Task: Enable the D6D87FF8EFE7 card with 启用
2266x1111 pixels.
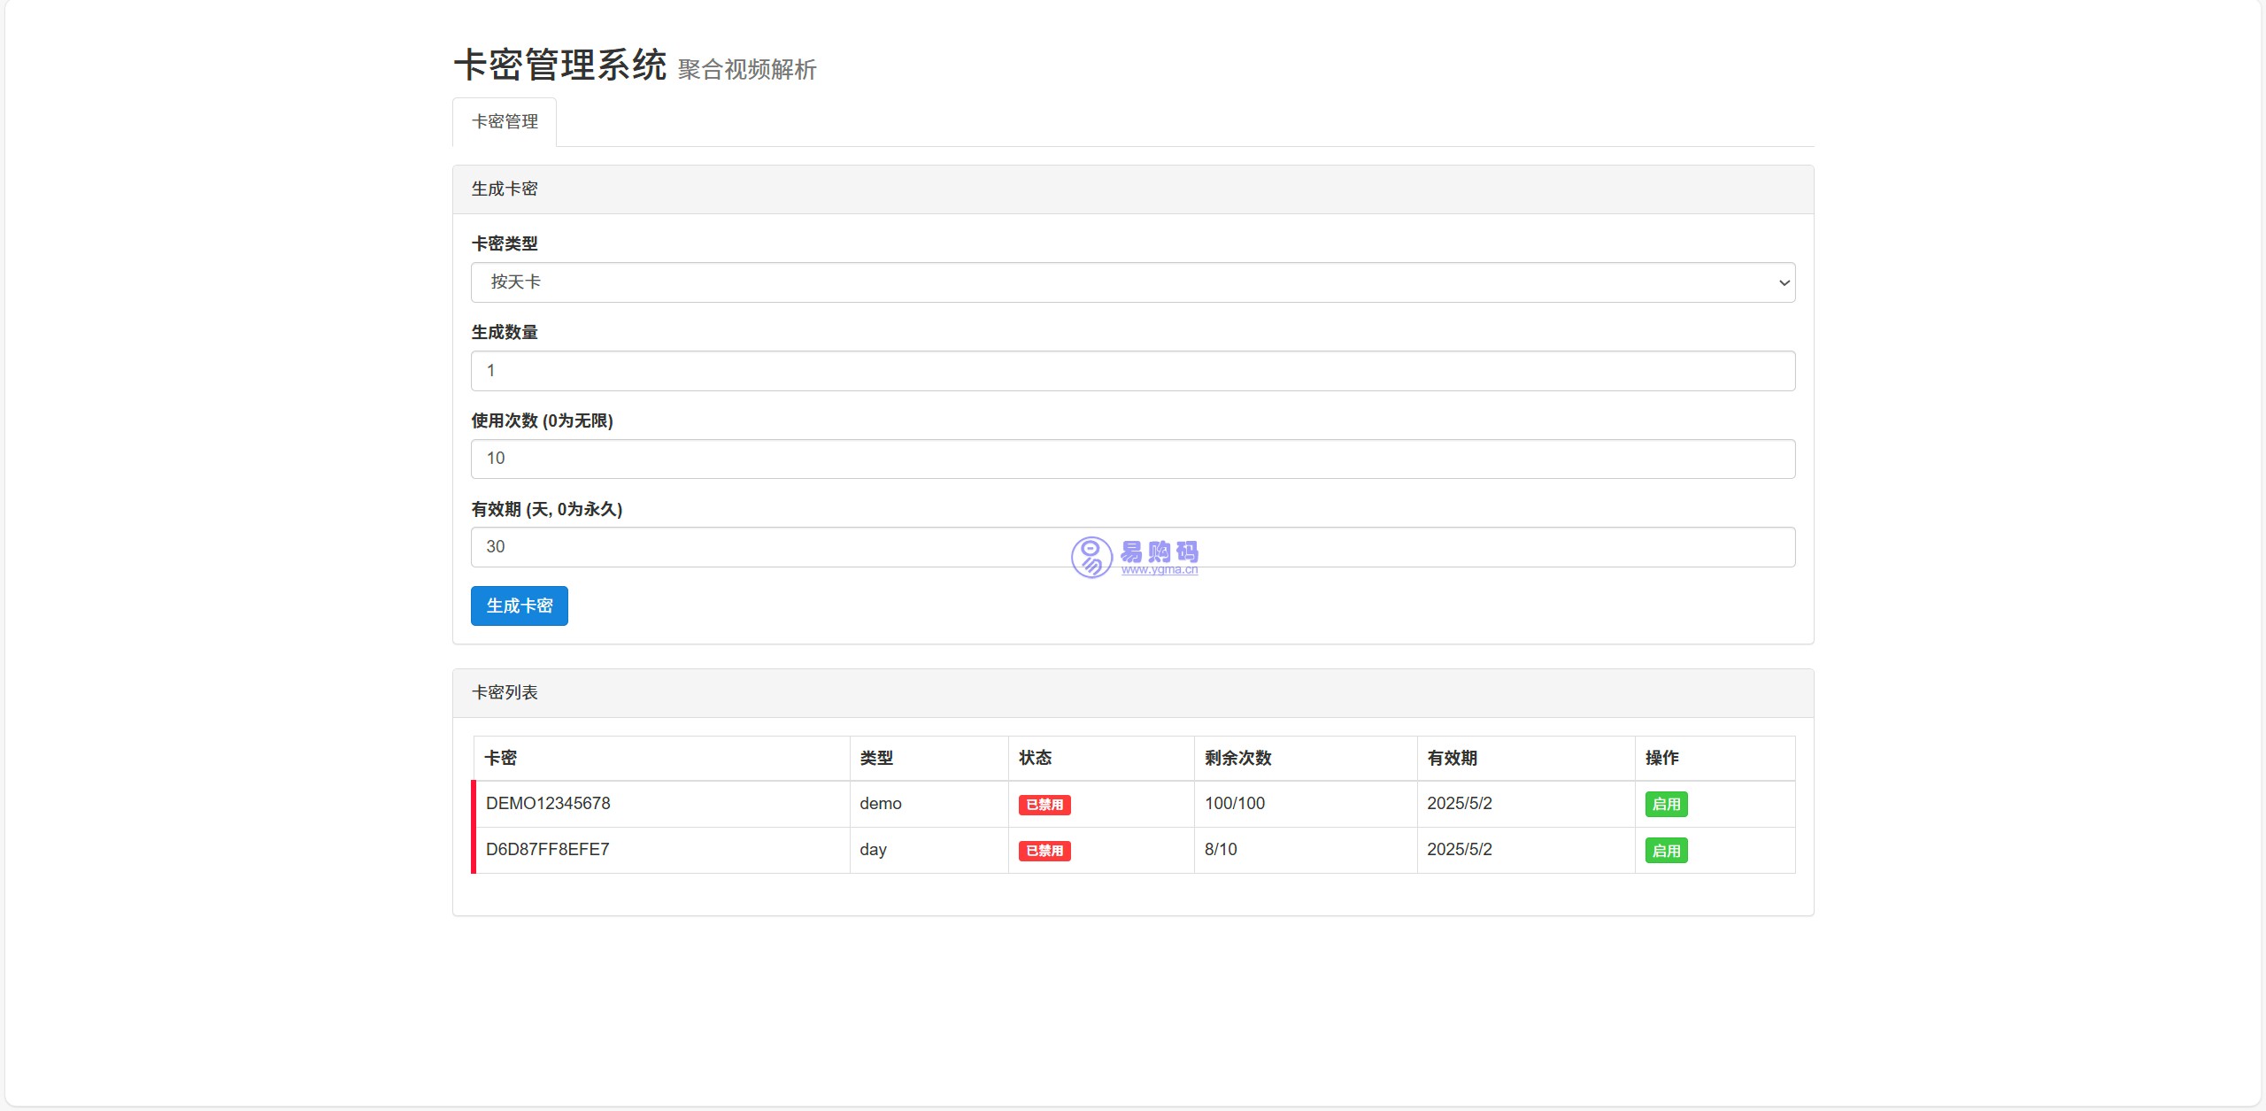Action: tap(1666, 851)
